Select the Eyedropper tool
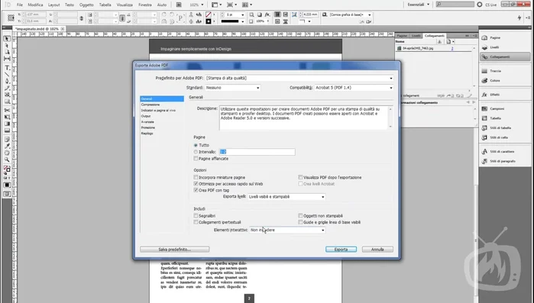Image resolution: width=534 pixels, height=303 pixels. [7, 147]
